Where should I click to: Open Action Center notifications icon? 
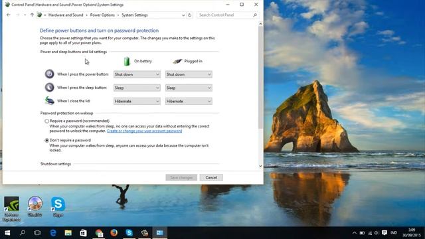384,233
